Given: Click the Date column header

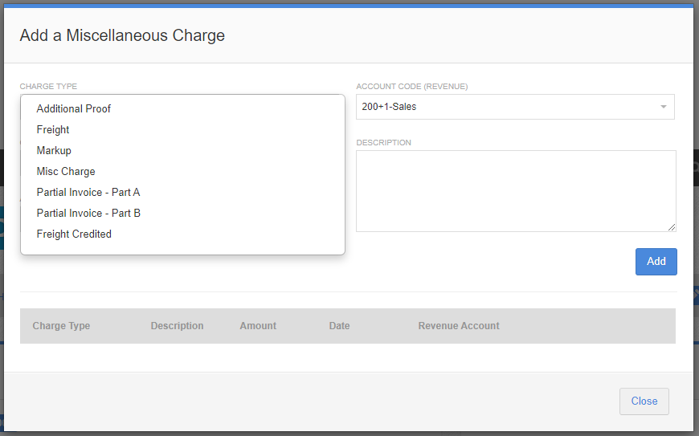Looking at the screenshot, I should click(x=339, y=326).
